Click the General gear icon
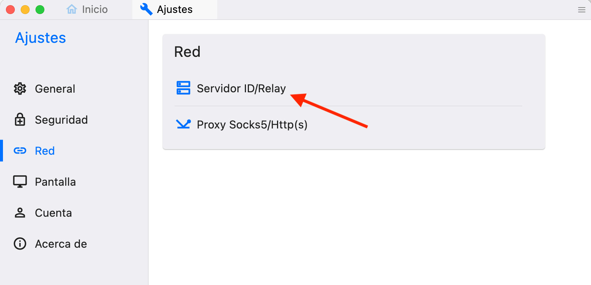Viewport: 591px width, 285px height. [x=20, y=89]
